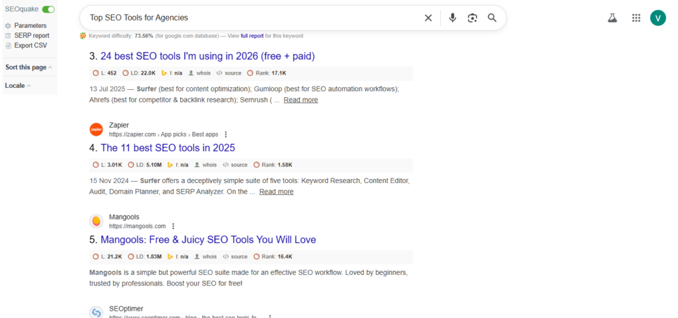Click the Export CSV file icon
Image resolution: width=678 pixels, height=318 pixels.
pyautogui.click(x=8, y=46)
